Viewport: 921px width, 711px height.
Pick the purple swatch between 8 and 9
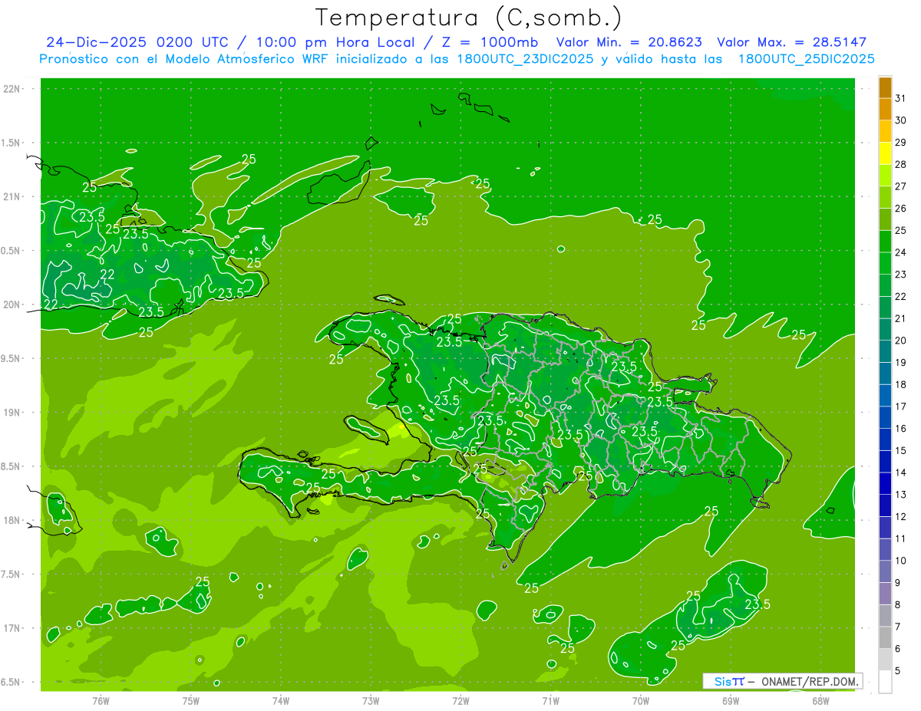coord(885,594)
